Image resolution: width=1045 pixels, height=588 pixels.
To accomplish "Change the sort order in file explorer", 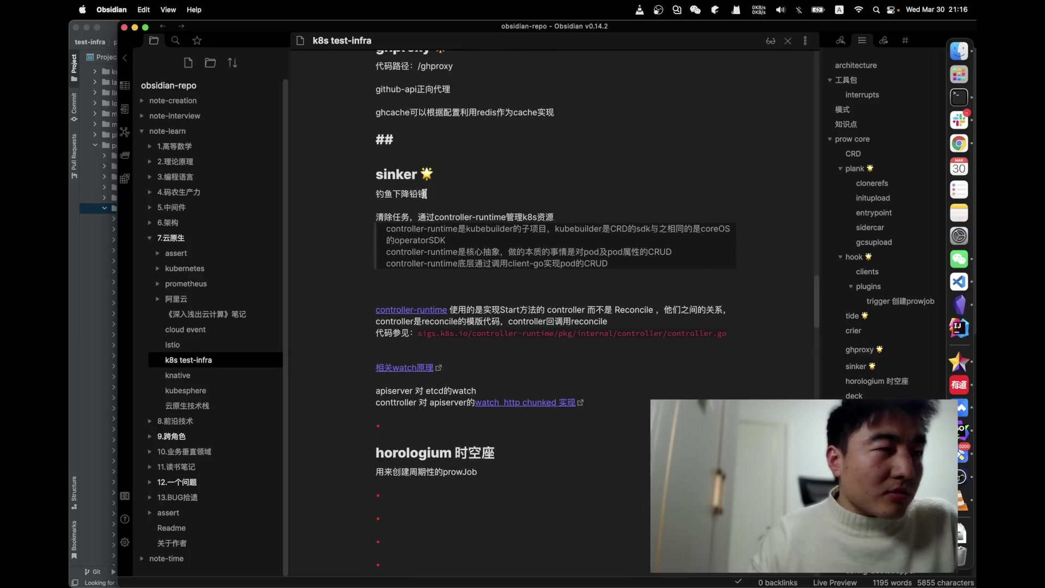I will tap(232, 63).
